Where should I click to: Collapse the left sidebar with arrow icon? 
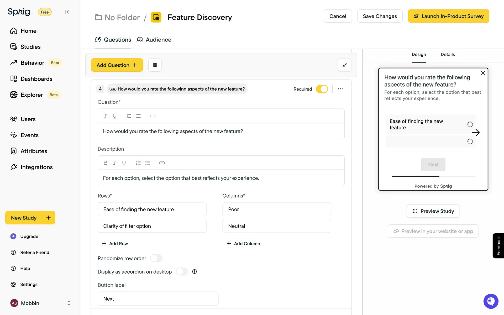tap(67, 12)
